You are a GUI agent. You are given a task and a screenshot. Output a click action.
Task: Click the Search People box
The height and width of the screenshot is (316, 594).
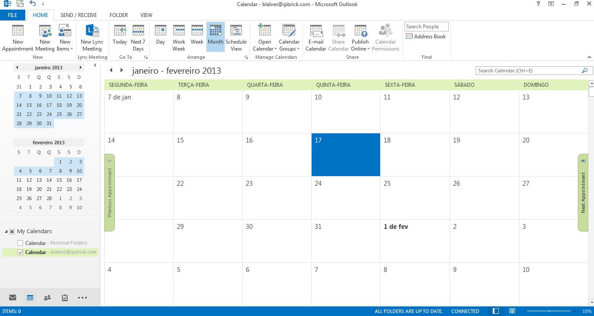(426, 27)
